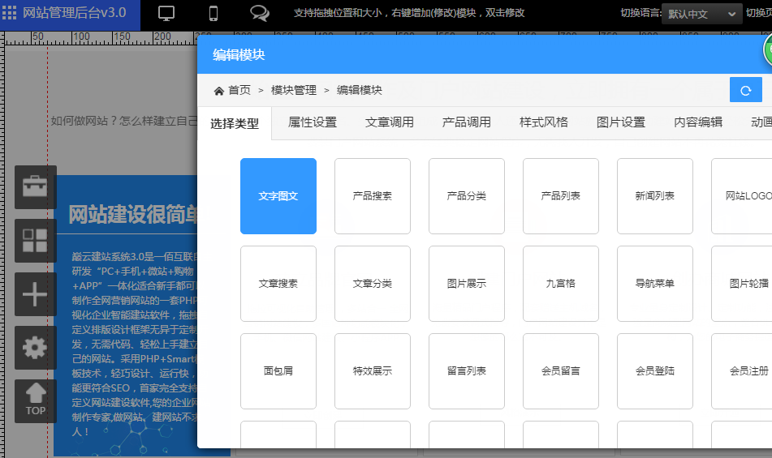The width and height of the screenshot is (772, 458).
Task: Switch to mobile phone preview
Action: coord(213,13)
